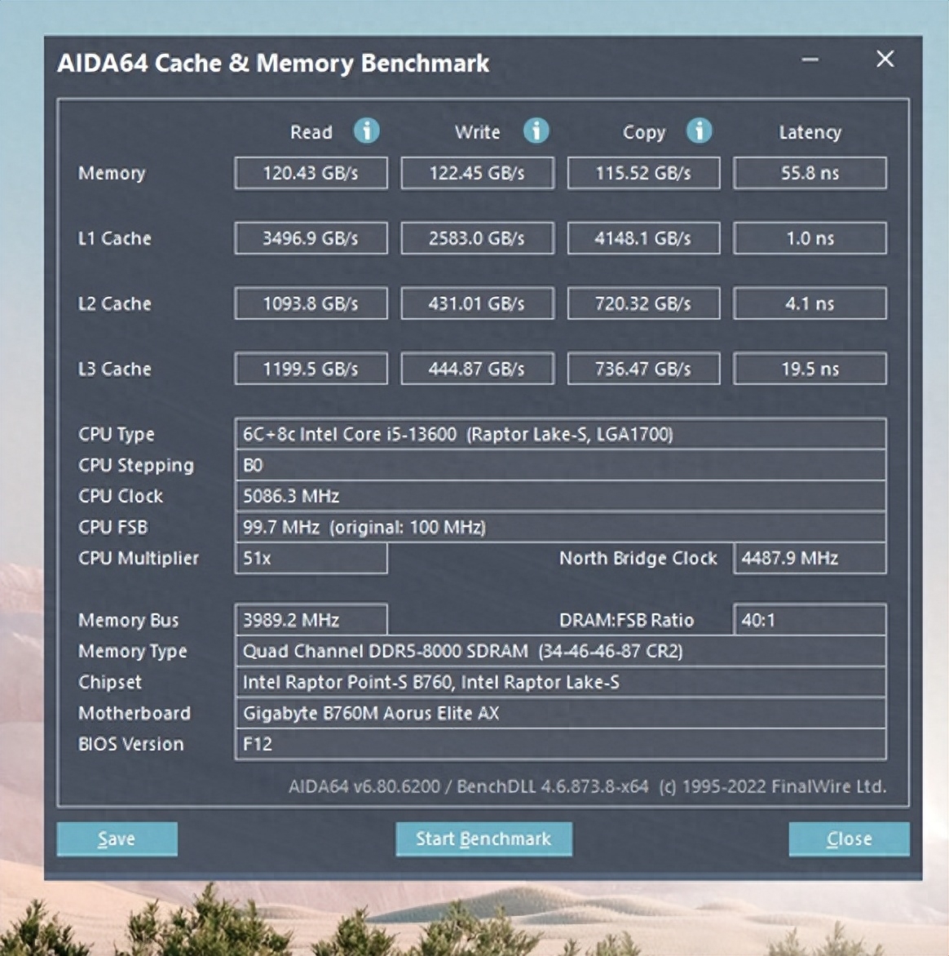Select L2 Cache Write 431.01 GB/s
949x956 pixels.
coord(477,303)
